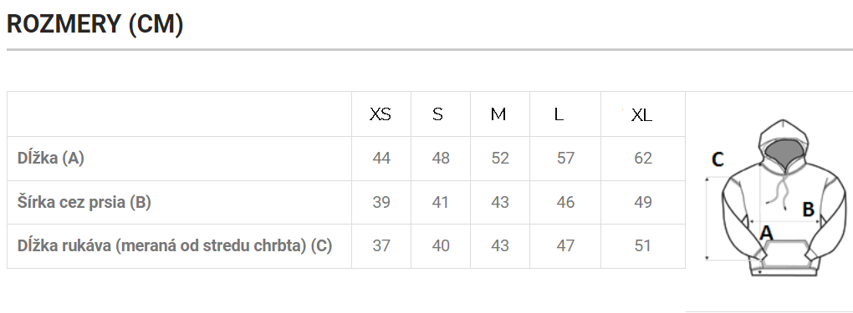Select the XS size column header

[381, 114]
